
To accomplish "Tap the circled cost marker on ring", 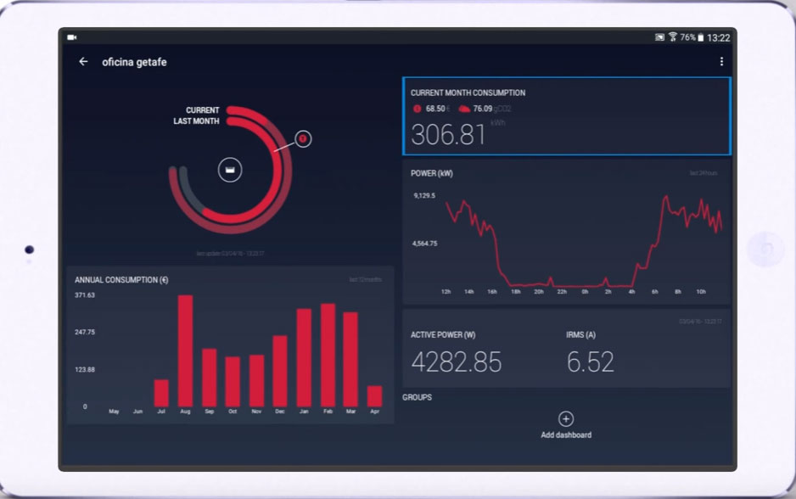I will pyautogui.click(x=303, y=138).
